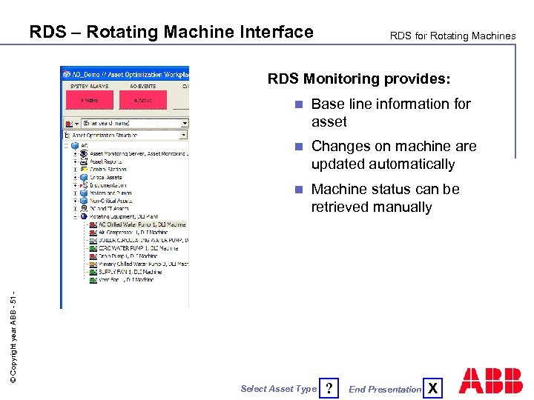This screenshot has height=400, width=534.
Task: Click the Critical Assets cube icon
Action: click(84, 178)
